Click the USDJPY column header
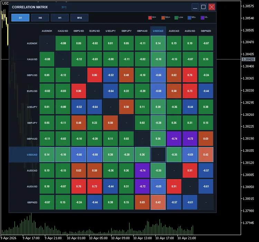The height and width of the screenshot is (242, 259). coord(111,31)
